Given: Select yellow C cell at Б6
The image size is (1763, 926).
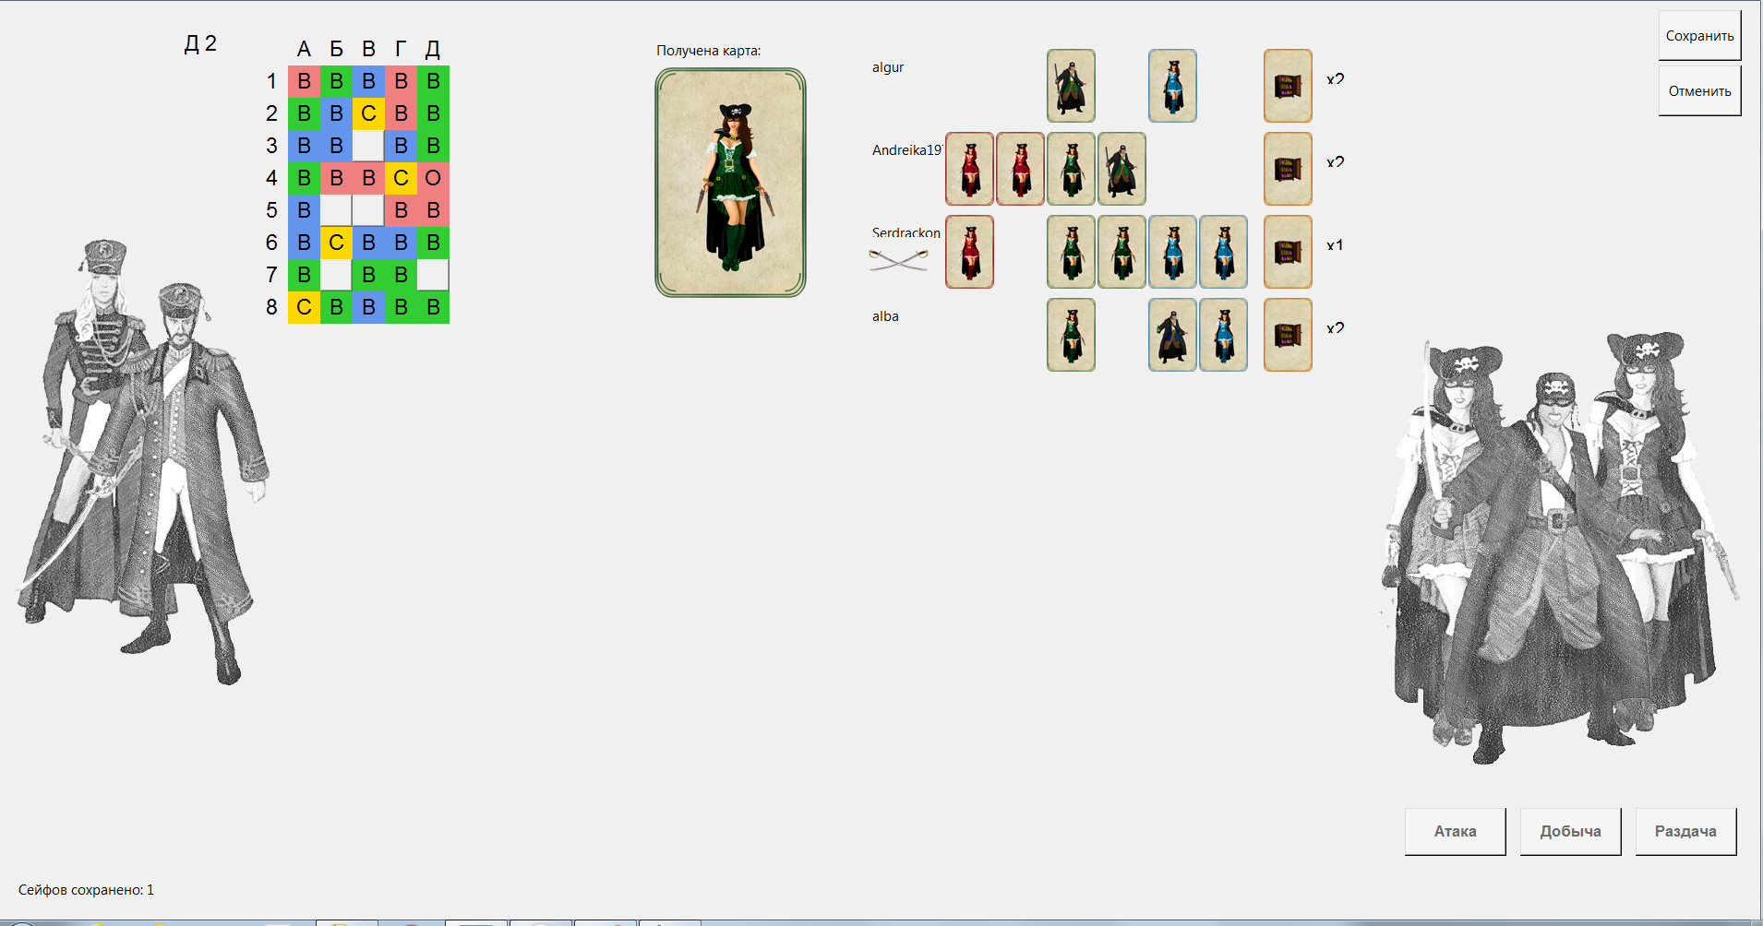Looking at the screenshot, I should point(336,243).
